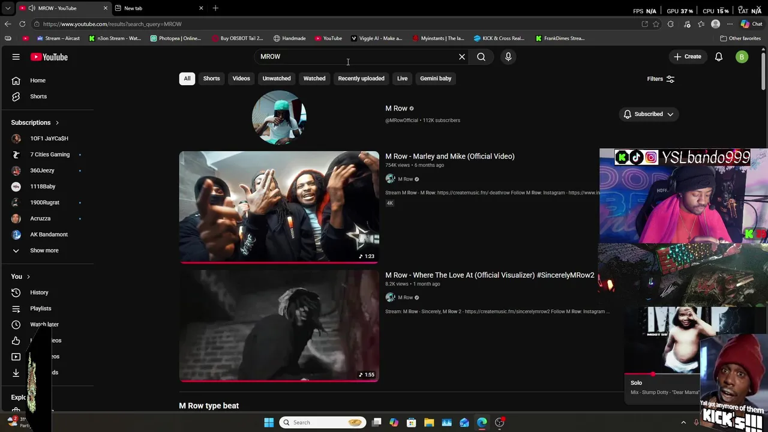768x432 pixels.
Task: Select the Recently uploaded filter chip
Action: 361,79
